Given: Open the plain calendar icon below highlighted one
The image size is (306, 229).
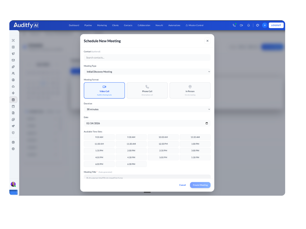Looking at the screenshot, I should (13, 106).
